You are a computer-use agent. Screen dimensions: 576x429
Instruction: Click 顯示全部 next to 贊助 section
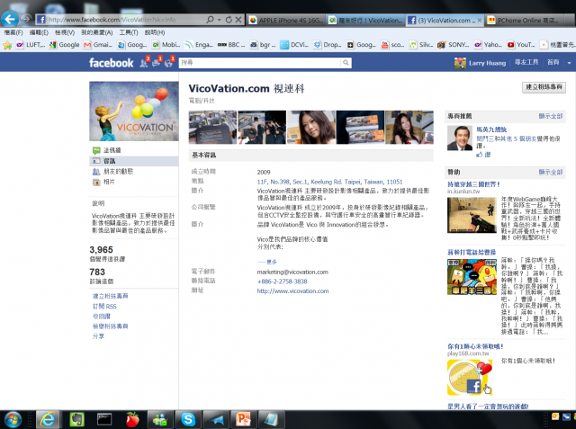tap(551, 172)
